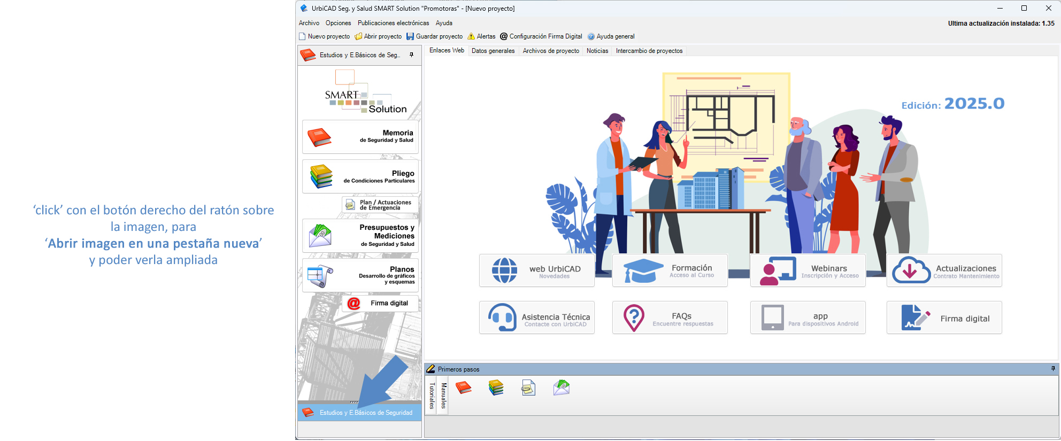Click the Webinars presenter icon

[778, 271]
